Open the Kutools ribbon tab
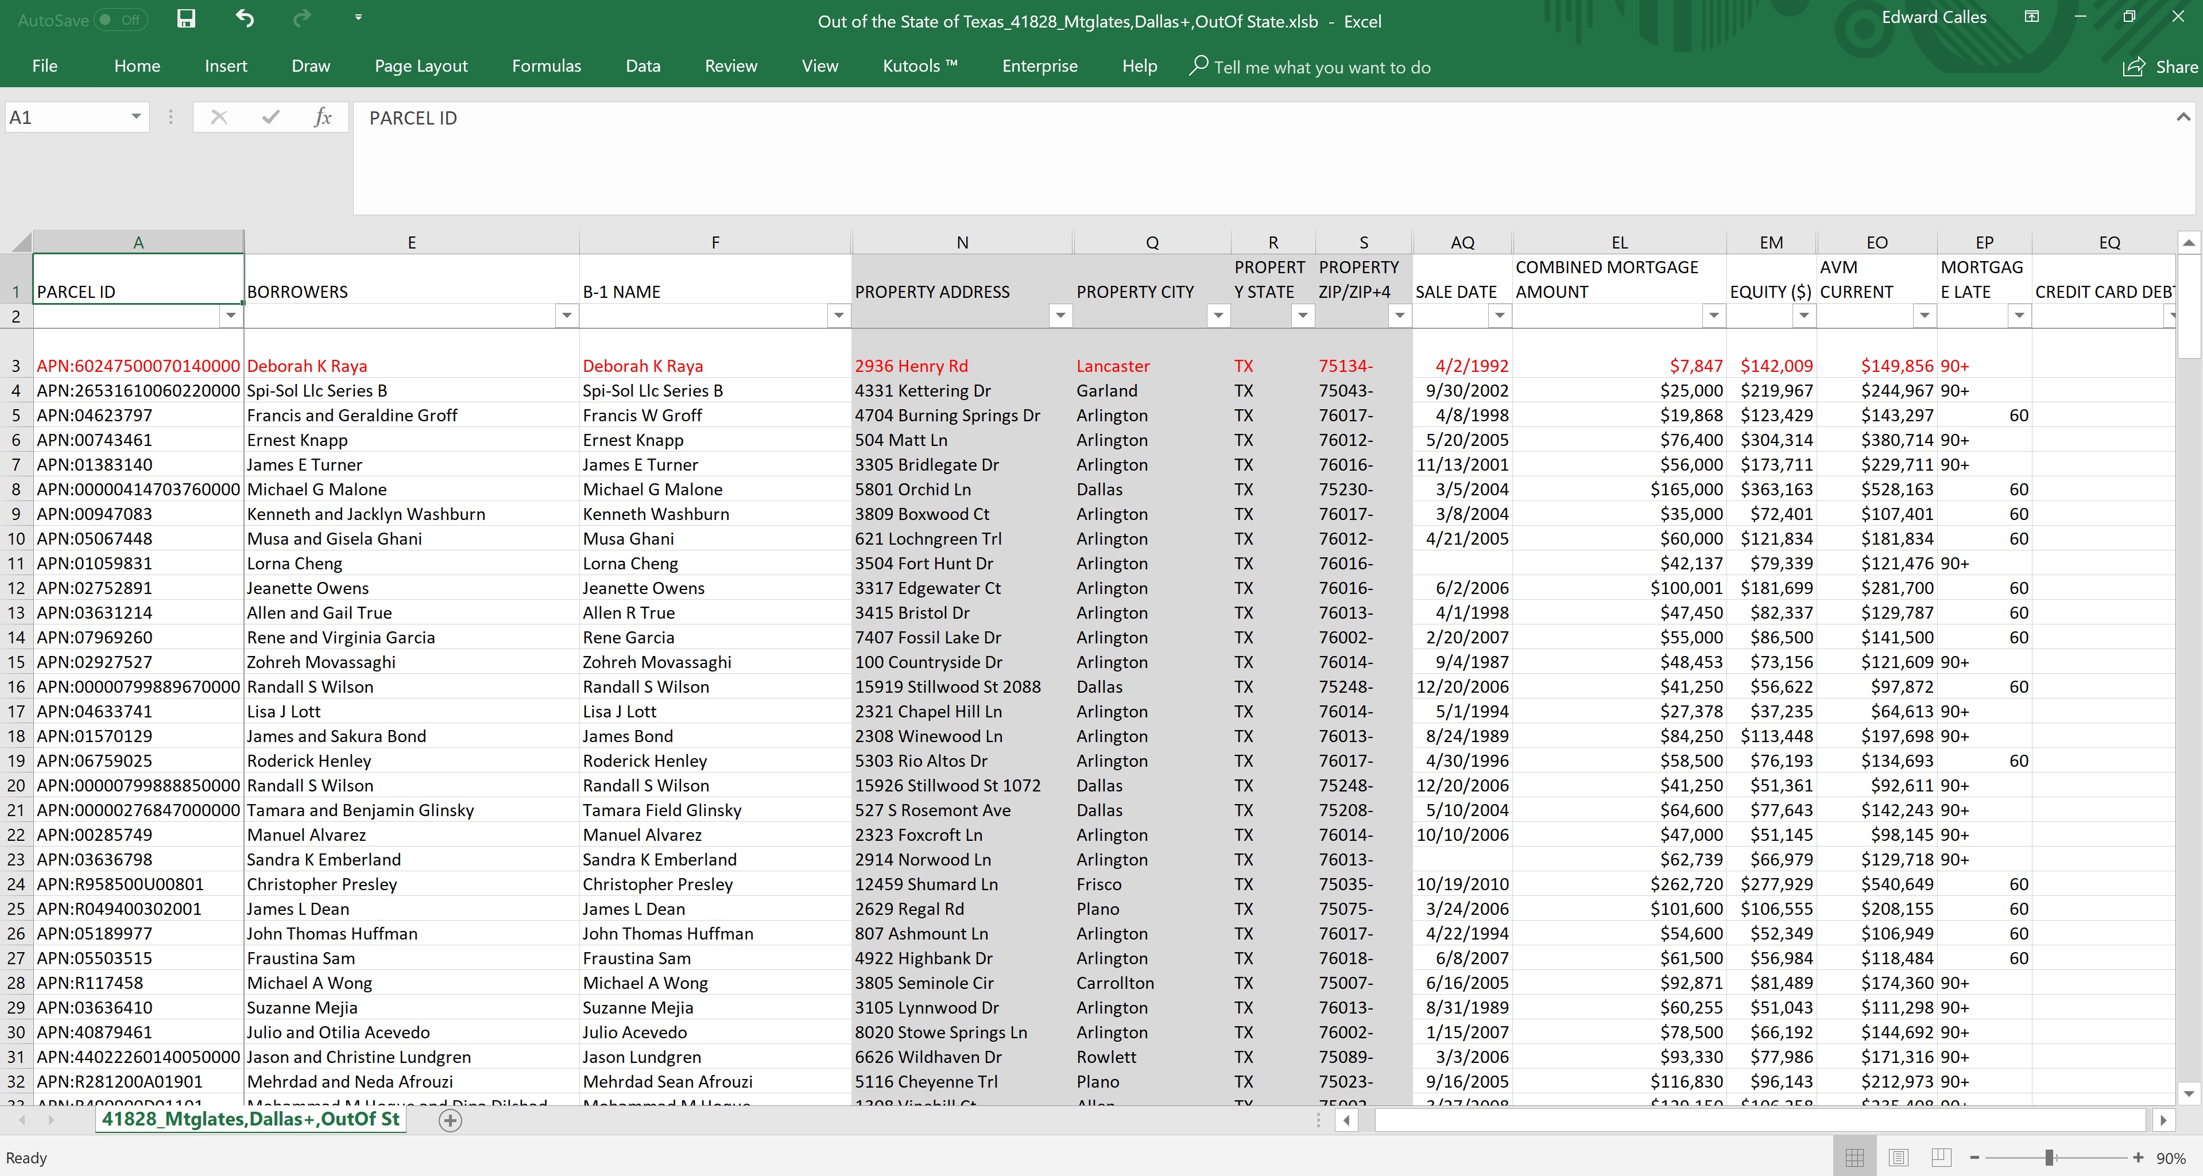 click(x=920, y=66)
